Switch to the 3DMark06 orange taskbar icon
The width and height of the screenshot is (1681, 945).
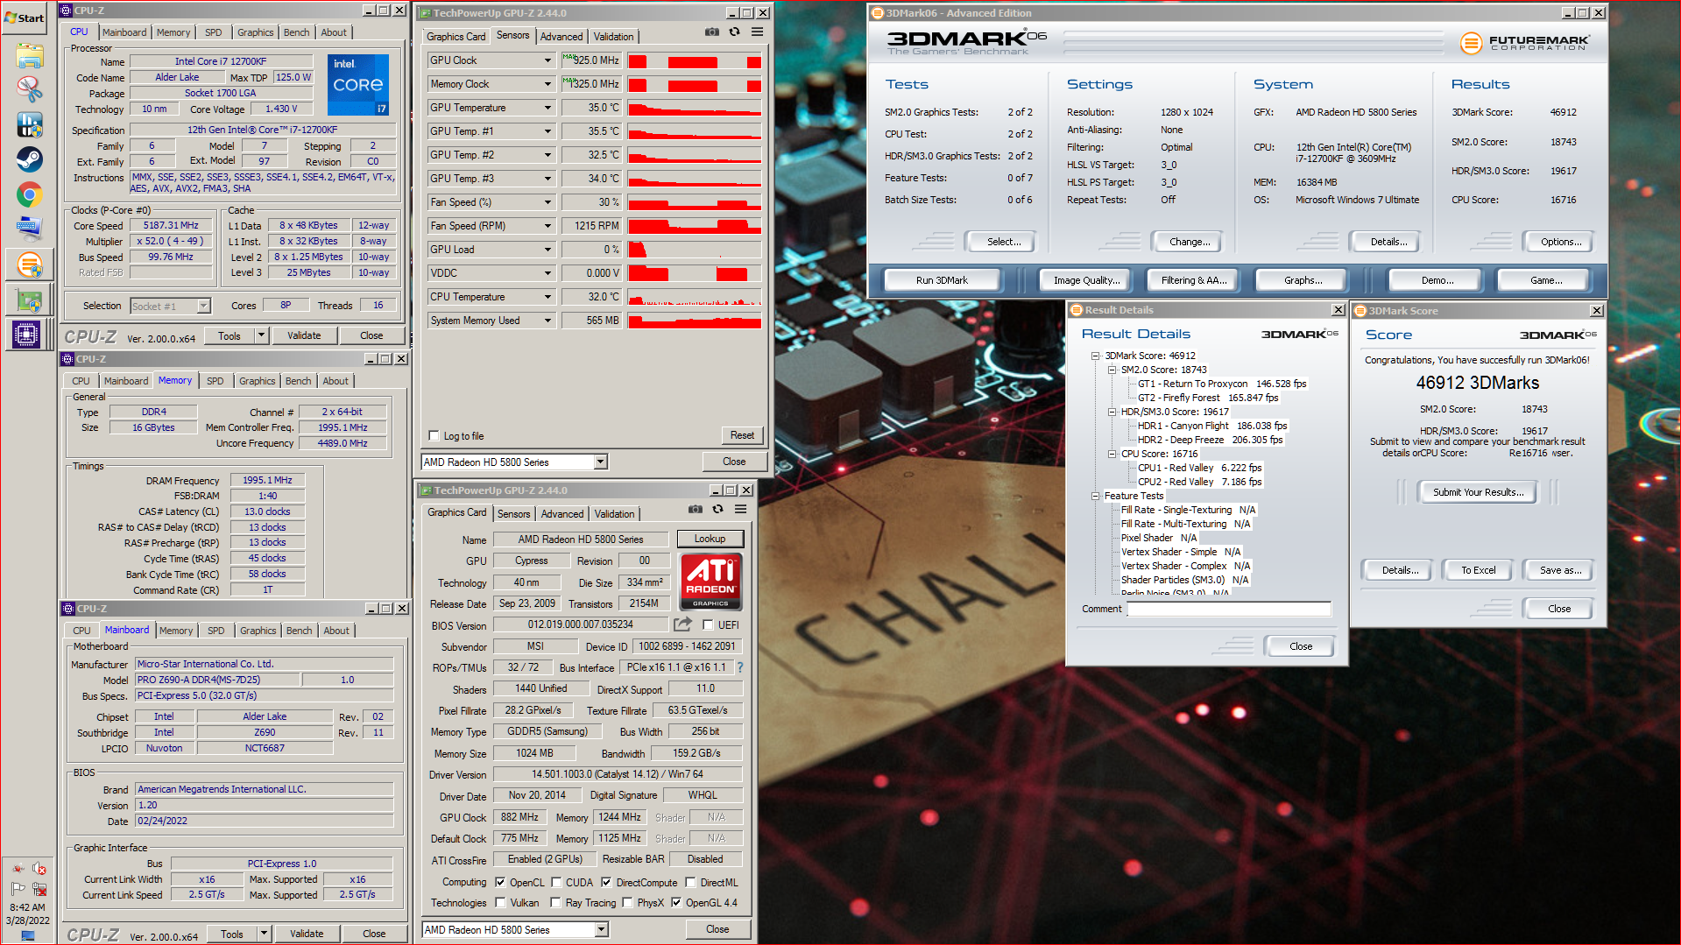29,264
